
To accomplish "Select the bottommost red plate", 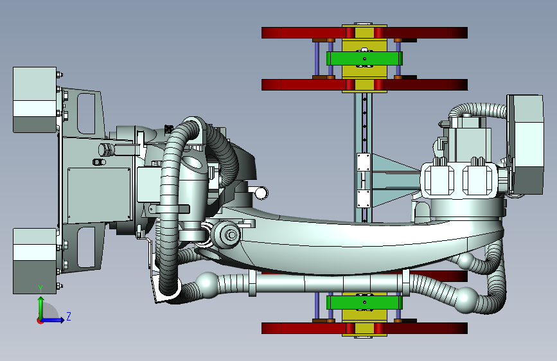I will pyautogui.click(x=364, y=328).
